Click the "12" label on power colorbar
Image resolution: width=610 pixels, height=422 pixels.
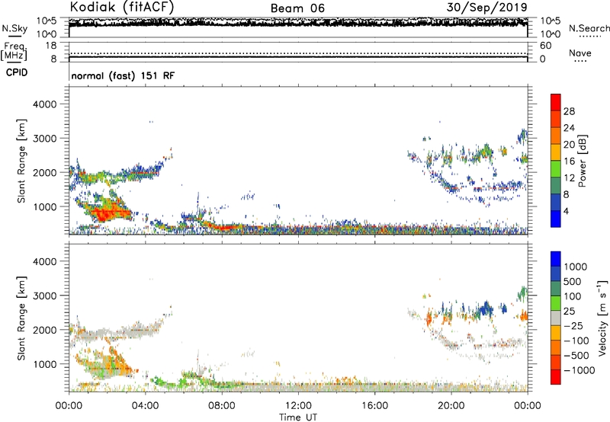(x=569, y=178)
